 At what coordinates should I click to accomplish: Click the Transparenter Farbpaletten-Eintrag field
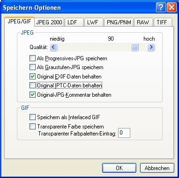tap(124, 133)
